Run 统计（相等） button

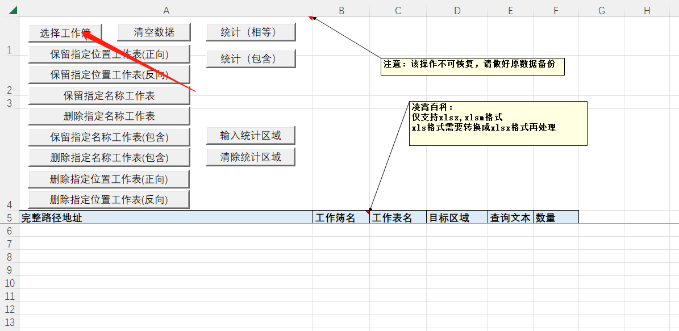click(x=251, y=32)
